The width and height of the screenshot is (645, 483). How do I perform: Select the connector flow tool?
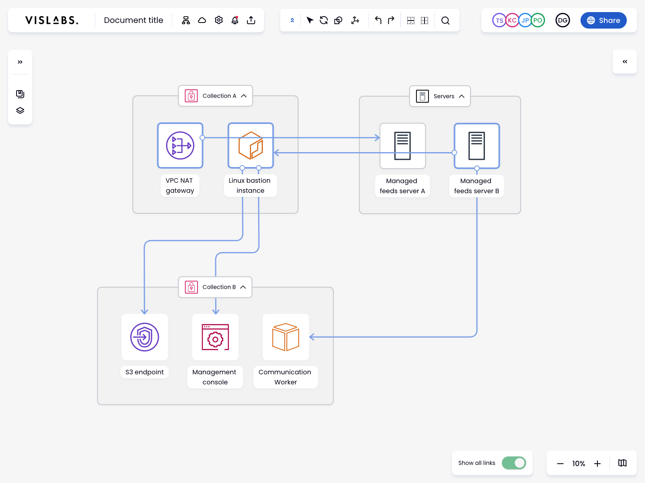click(x=355, y=20)
